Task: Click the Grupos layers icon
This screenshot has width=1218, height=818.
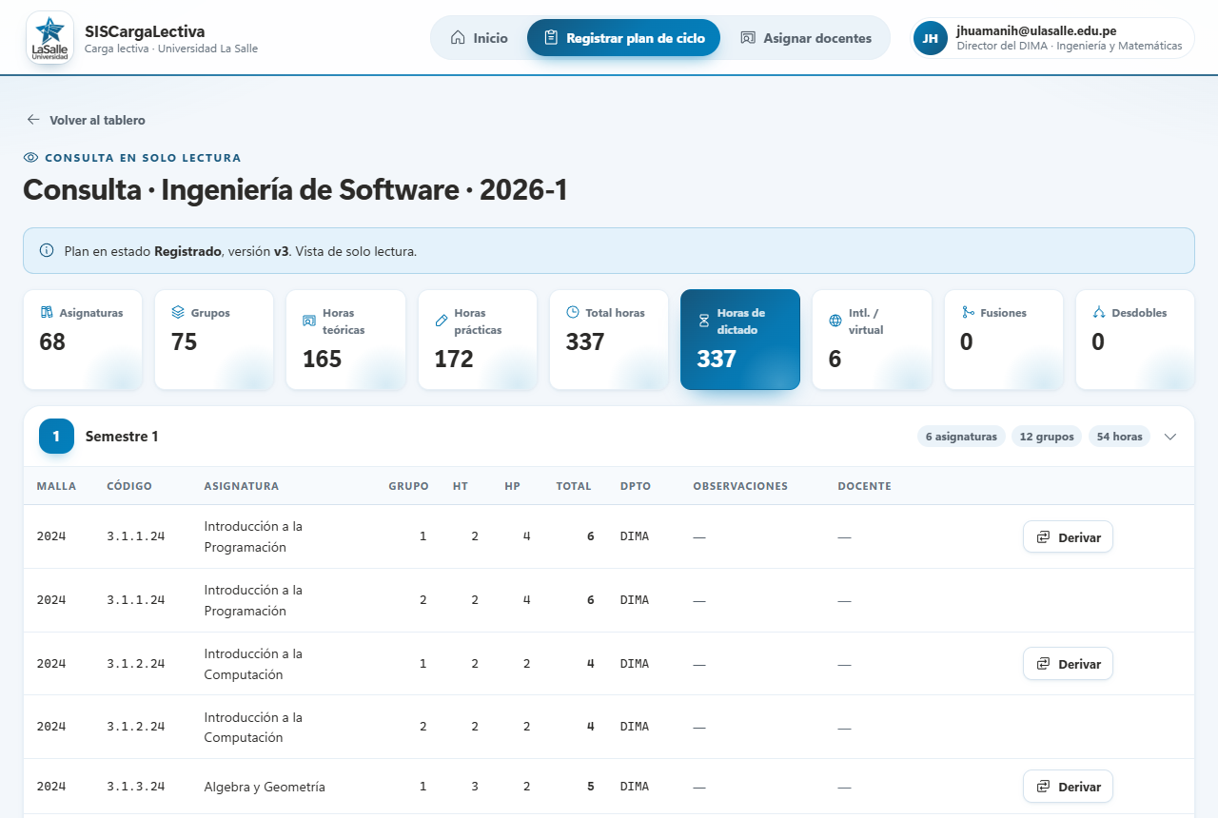Action: (178, 313)
